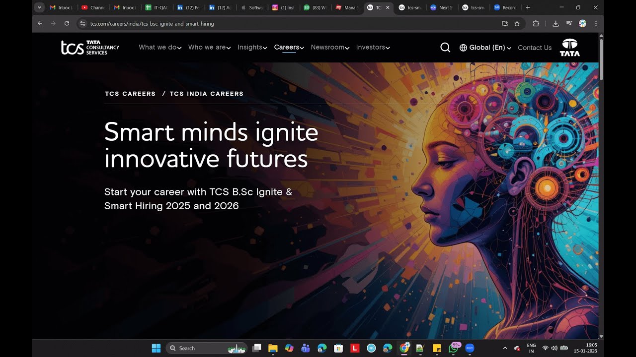Switch to the YouTube Channel tab
Screen dimensions: 636x357
pos(92,7)
